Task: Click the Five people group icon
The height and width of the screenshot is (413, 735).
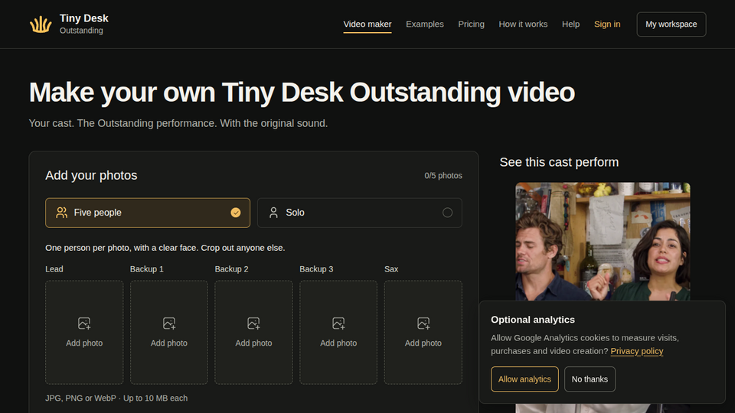Action: [x=61, y=213]
